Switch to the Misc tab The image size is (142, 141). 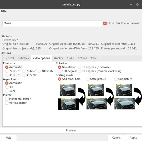94,58
